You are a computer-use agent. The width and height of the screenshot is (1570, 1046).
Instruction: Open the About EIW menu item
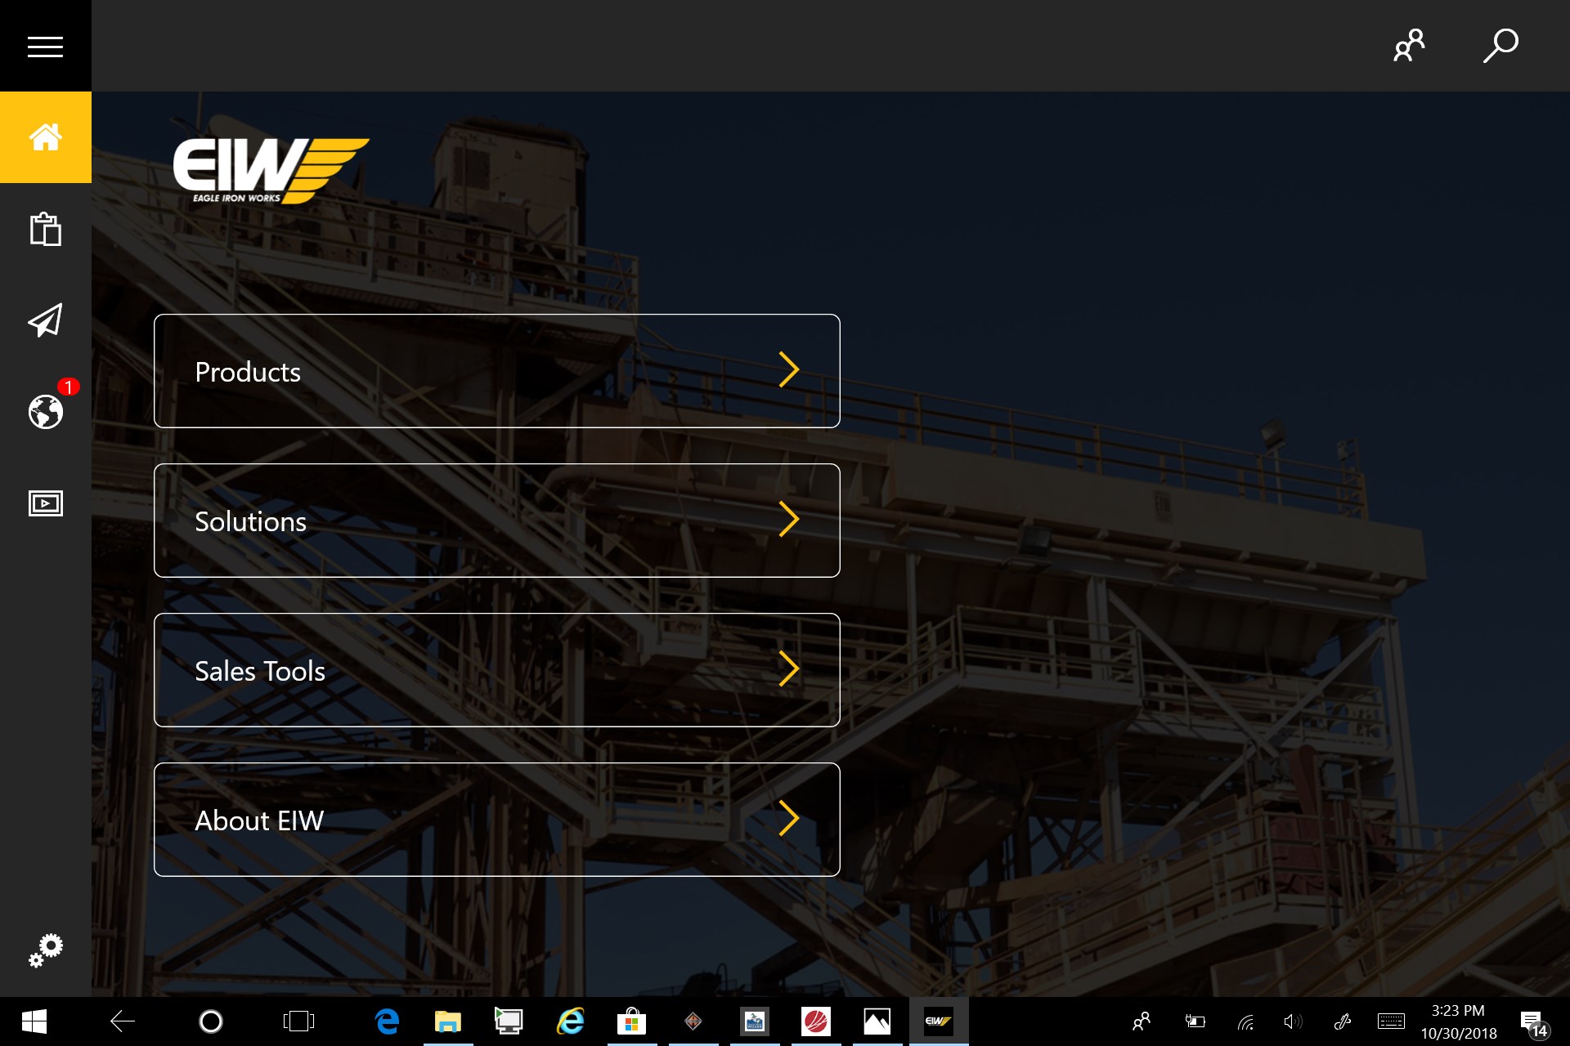pos(496,820)
